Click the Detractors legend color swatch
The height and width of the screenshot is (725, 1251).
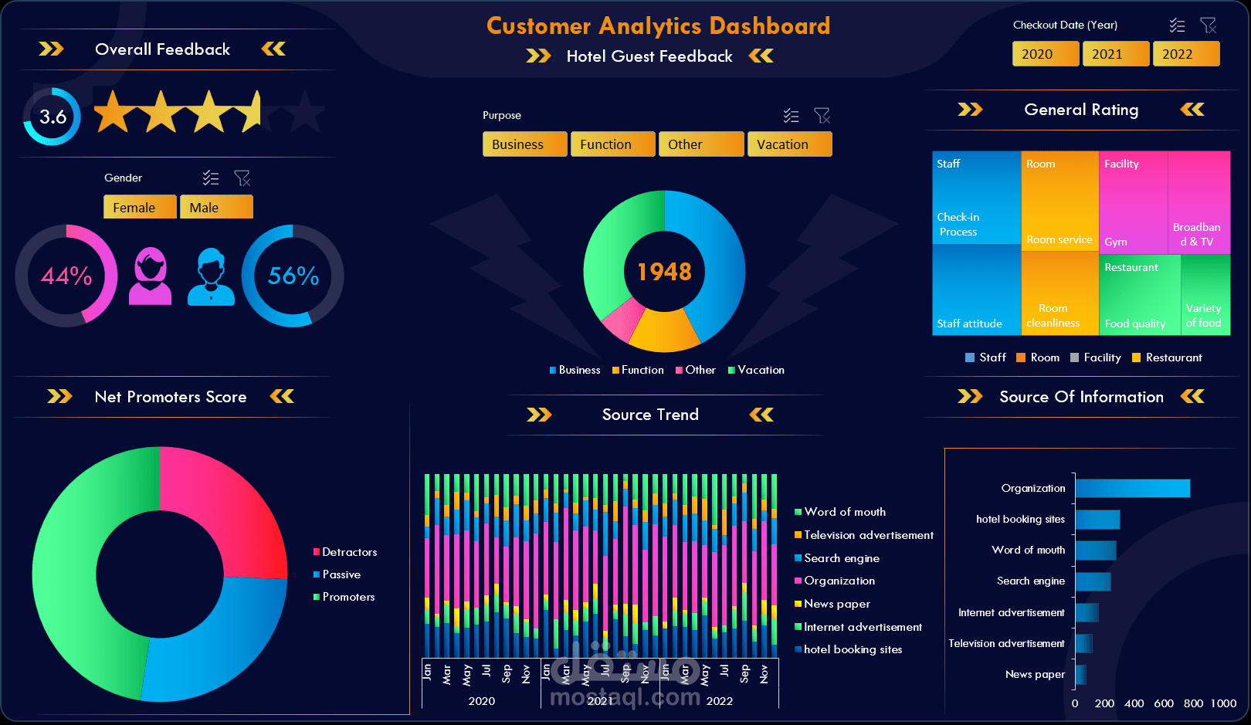[x=315, y=552]
